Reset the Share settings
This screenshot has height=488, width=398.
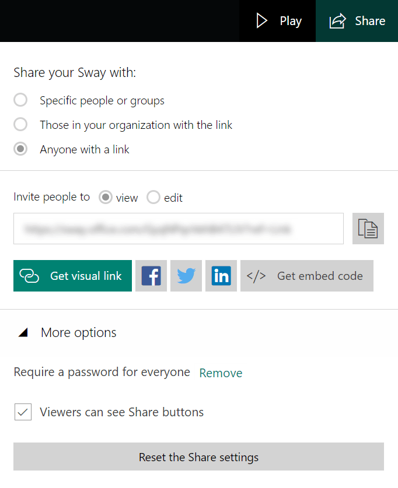coord(198,457)
